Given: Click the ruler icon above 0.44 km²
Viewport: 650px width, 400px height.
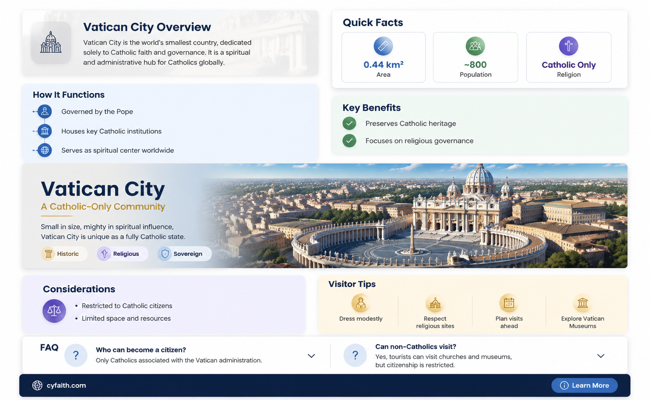Looking at the screenshot, I should point(383,46).
